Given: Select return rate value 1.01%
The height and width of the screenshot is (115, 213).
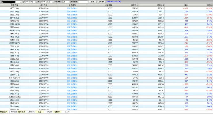Looking at the screenshot, I should pyautogui.click(x=209, y=49).
